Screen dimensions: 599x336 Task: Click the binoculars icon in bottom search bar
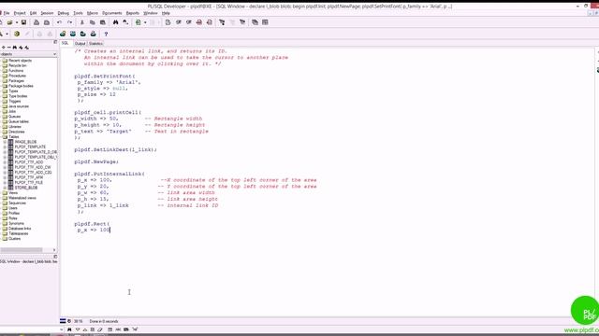click(x=69, y=329)
